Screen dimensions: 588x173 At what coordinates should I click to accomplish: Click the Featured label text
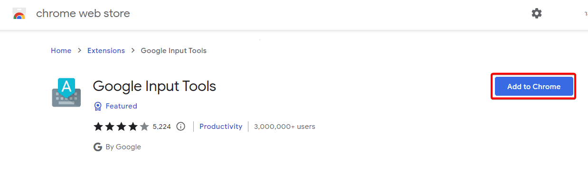[x=122, y=106]
